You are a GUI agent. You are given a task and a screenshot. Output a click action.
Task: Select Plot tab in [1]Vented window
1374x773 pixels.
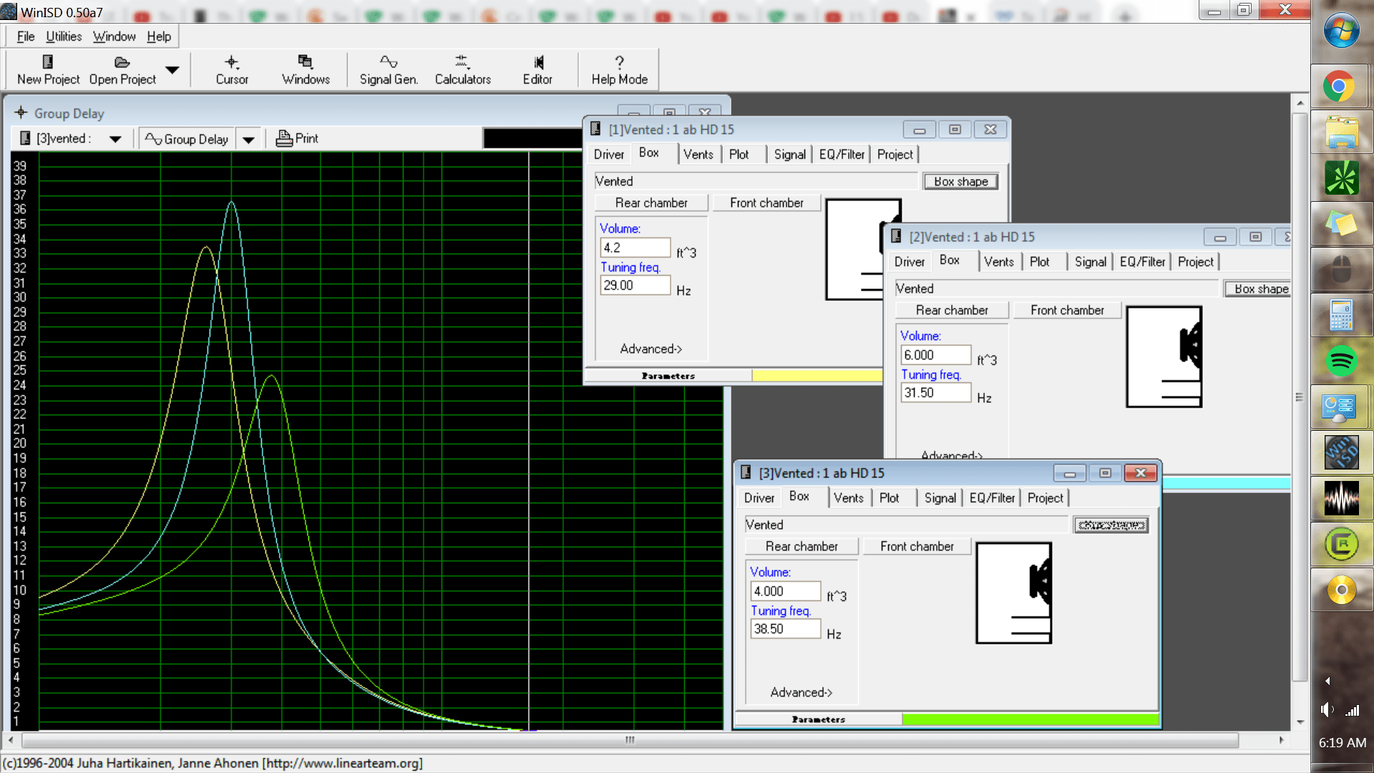pyautogui.click(x=739, y=154)
